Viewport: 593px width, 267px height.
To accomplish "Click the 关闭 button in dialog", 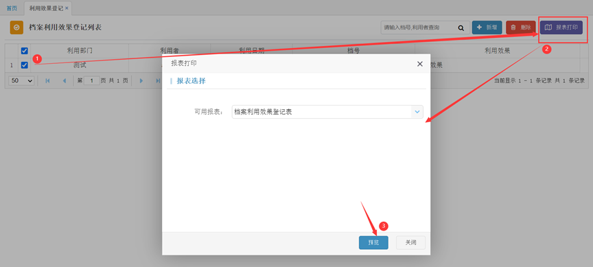I will pos(410,243).
